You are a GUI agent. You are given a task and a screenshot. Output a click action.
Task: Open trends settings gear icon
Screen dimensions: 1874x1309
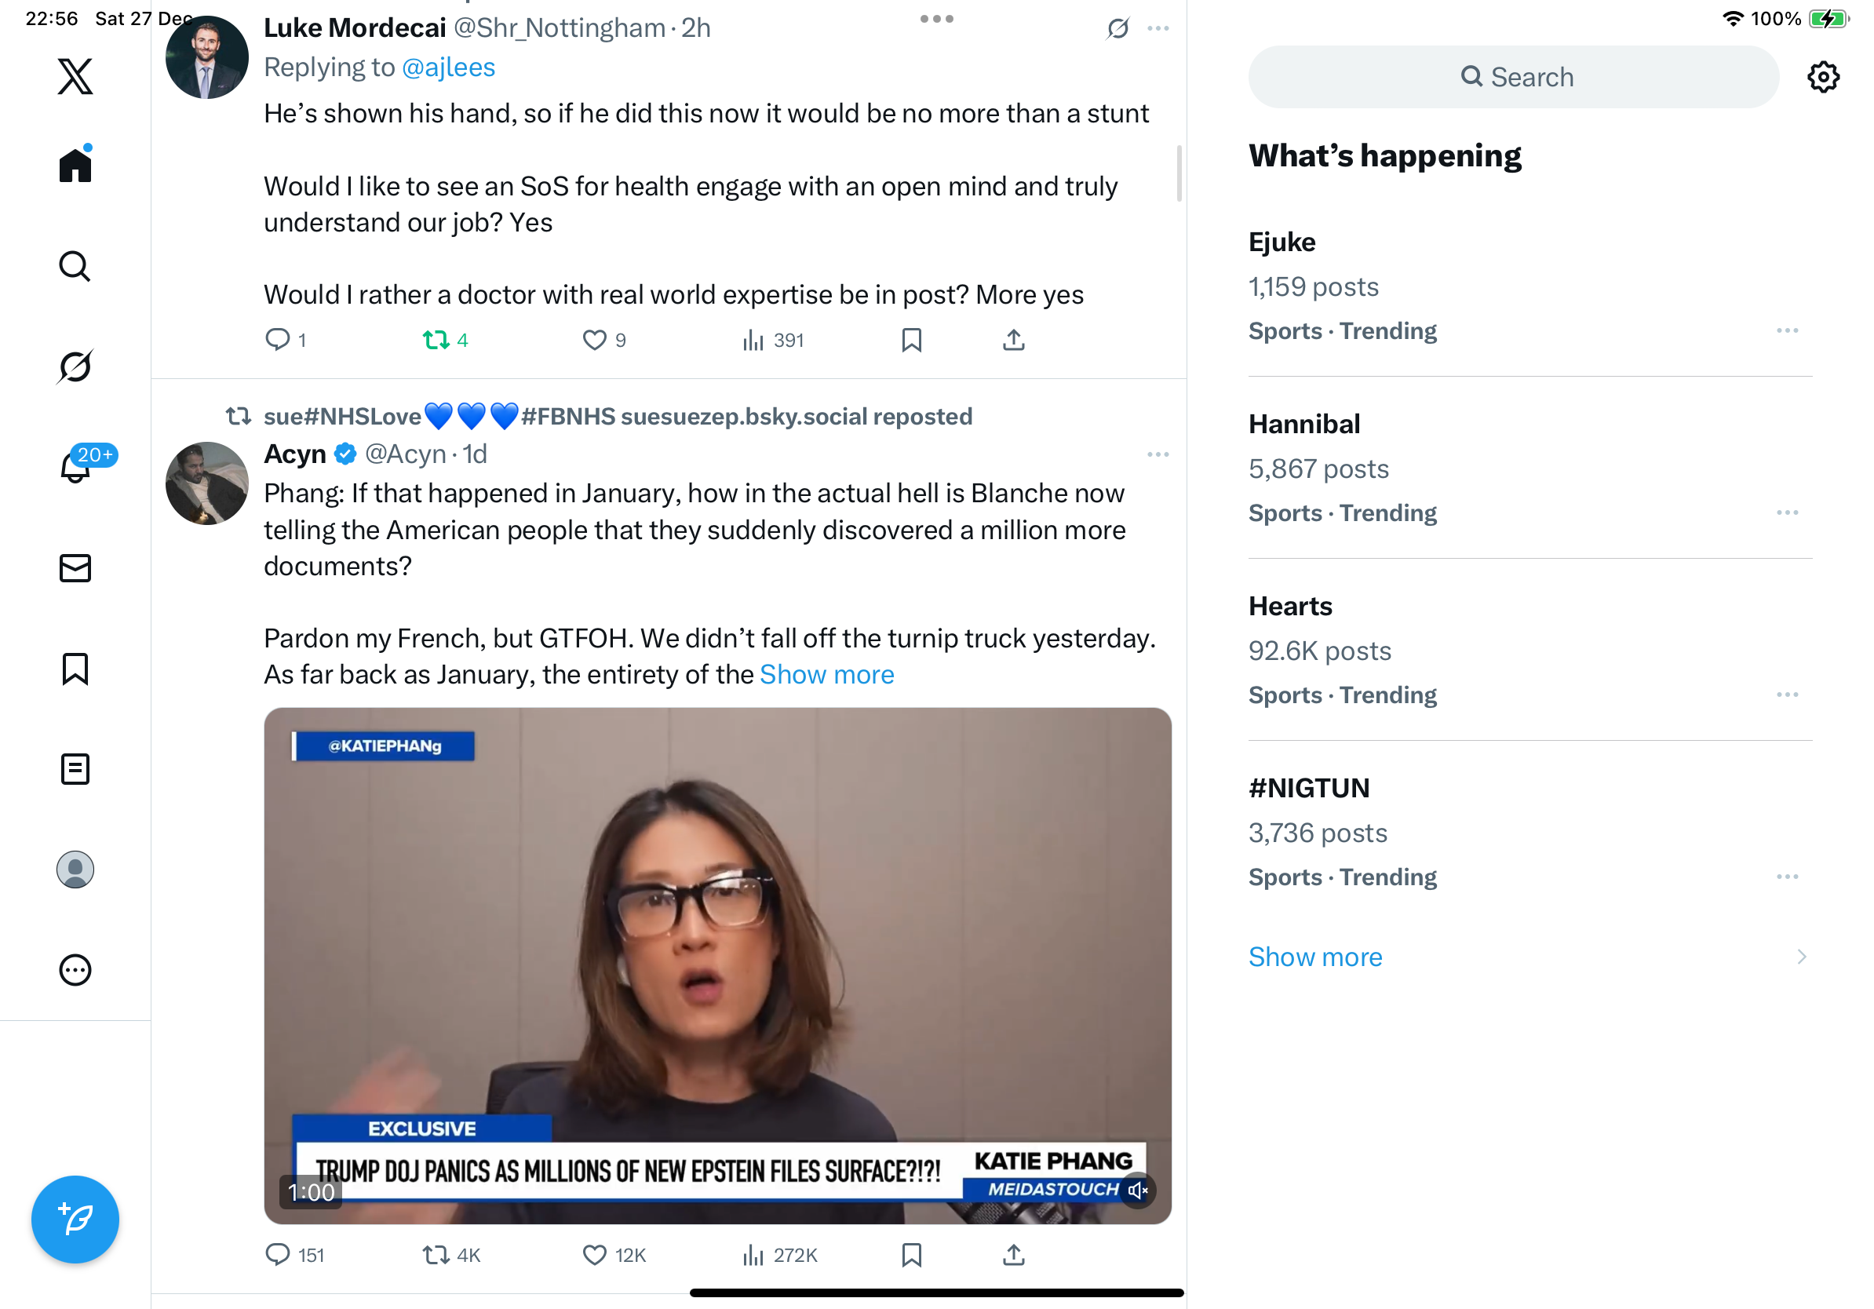tap(1822, 77)
